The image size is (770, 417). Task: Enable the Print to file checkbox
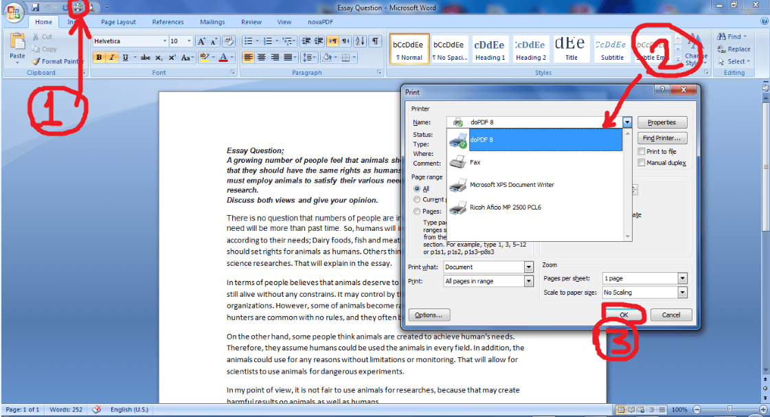pos(642,152)
